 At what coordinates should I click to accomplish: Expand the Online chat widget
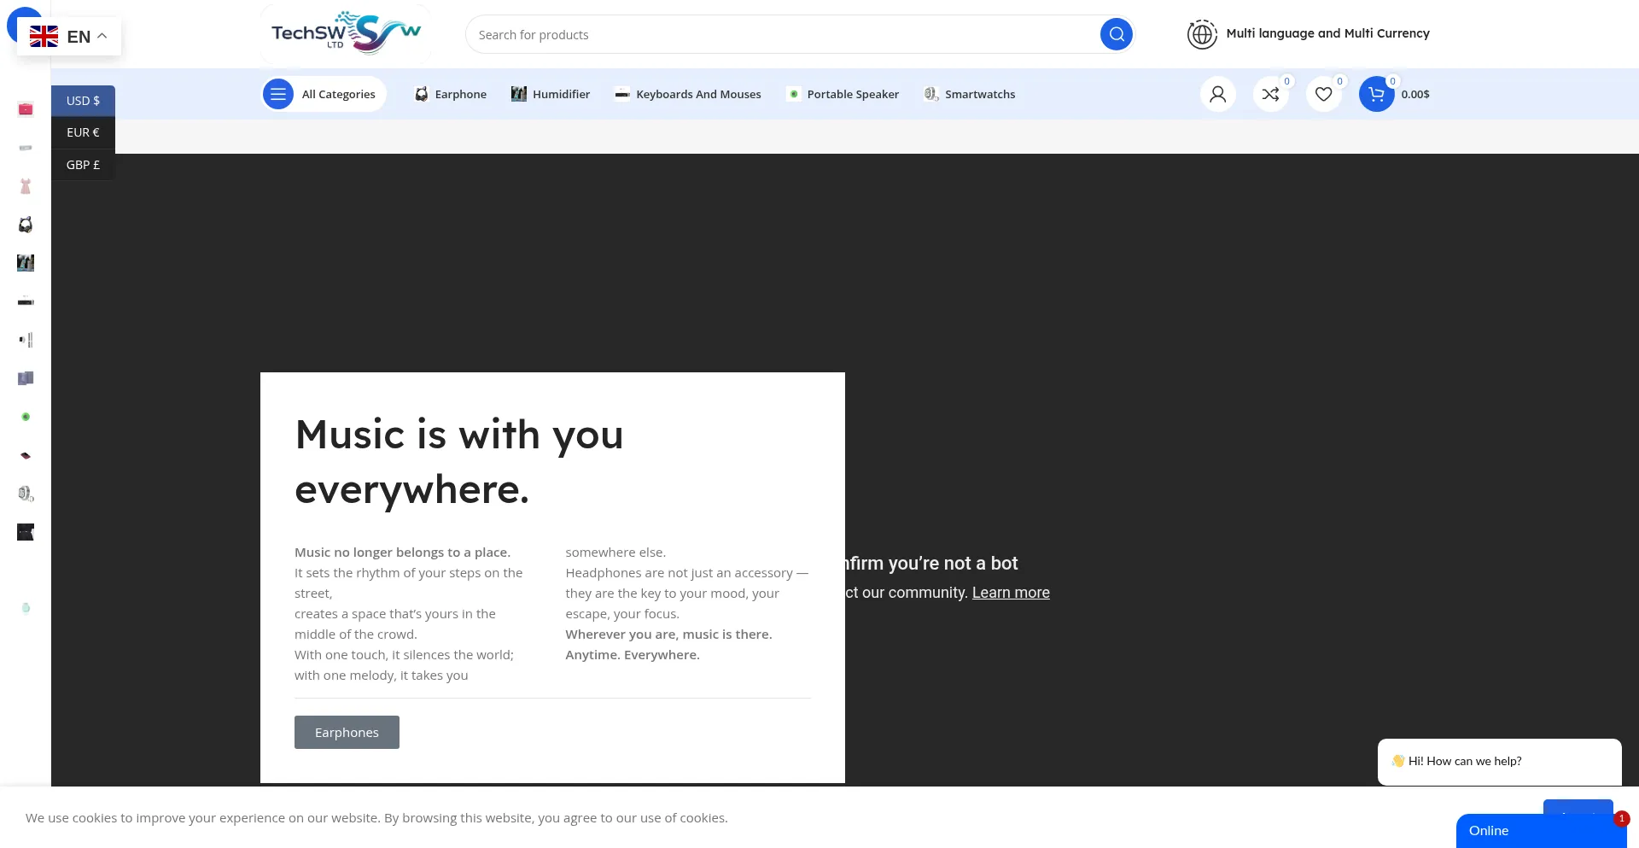click(1537, 831)
